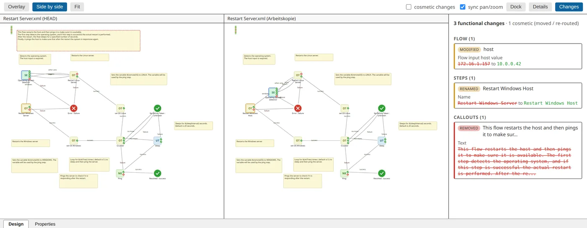
Task: Switch to the Properties tab
Action: click(45, 224)
